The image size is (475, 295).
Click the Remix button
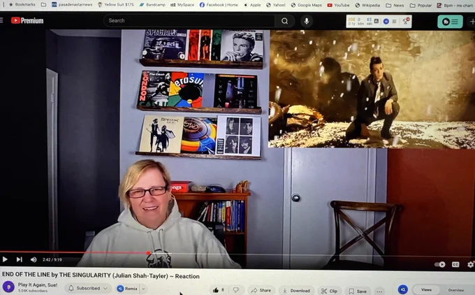click(x=127, y=288)
